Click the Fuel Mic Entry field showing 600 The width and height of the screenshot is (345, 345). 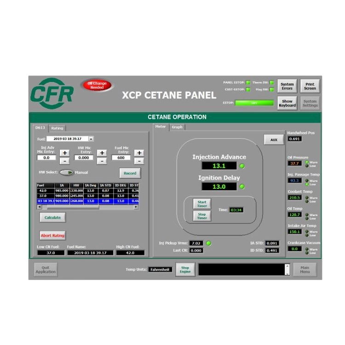121,158
